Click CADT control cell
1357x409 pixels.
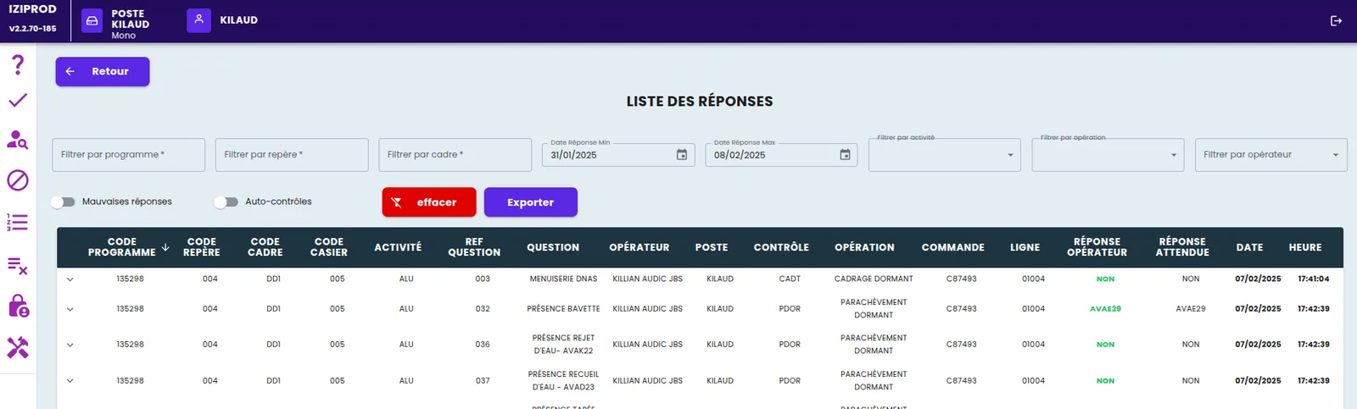790,279
